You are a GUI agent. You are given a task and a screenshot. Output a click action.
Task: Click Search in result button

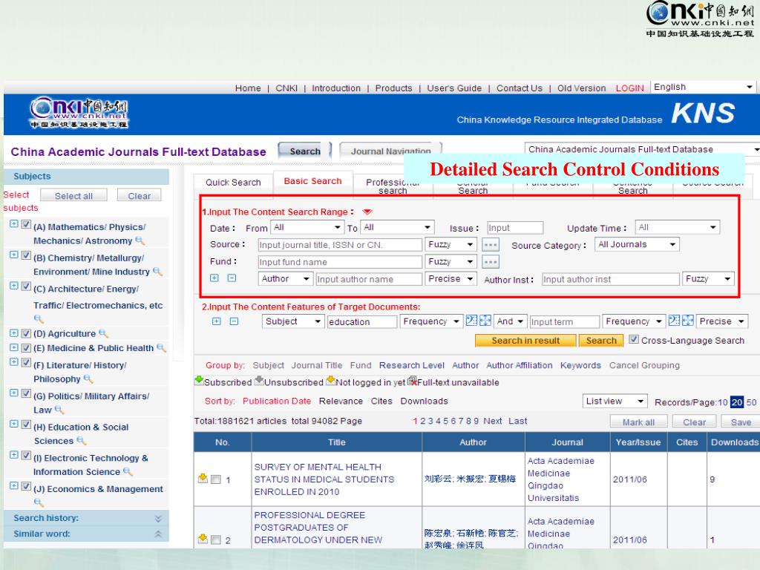tap(525, 340)
